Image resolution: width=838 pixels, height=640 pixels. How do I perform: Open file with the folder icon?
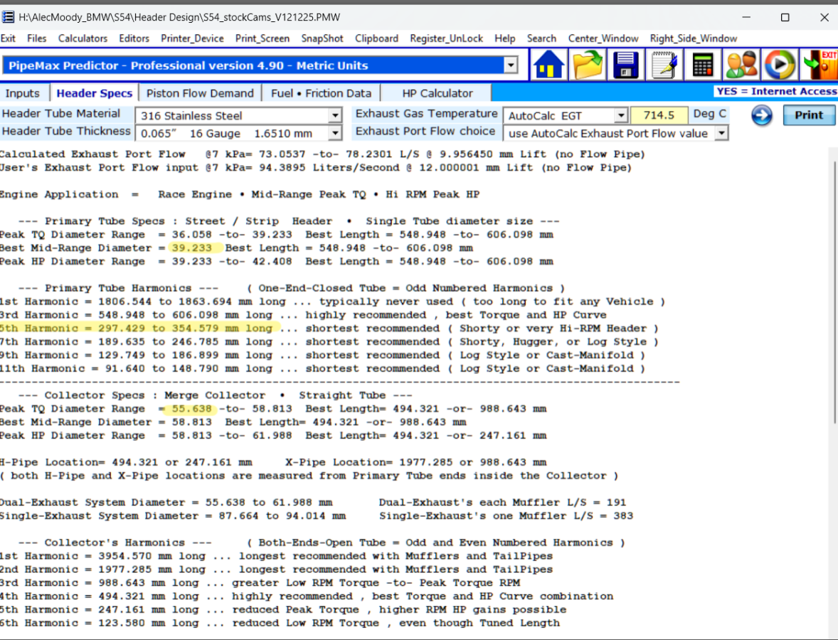(x=587, y=65)
